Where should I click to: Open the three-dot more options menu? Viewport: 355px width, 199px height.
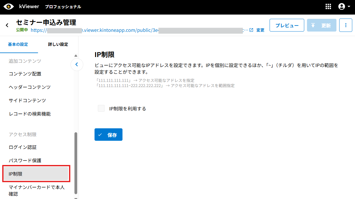pos(346,25)
